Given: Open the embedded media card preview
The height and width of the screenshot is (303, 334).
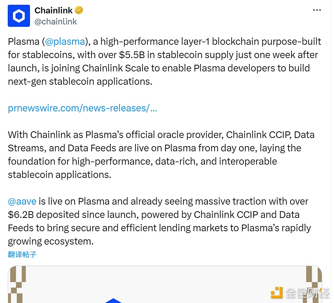Looking at the screenshot, I should click(x=165, y=284).
